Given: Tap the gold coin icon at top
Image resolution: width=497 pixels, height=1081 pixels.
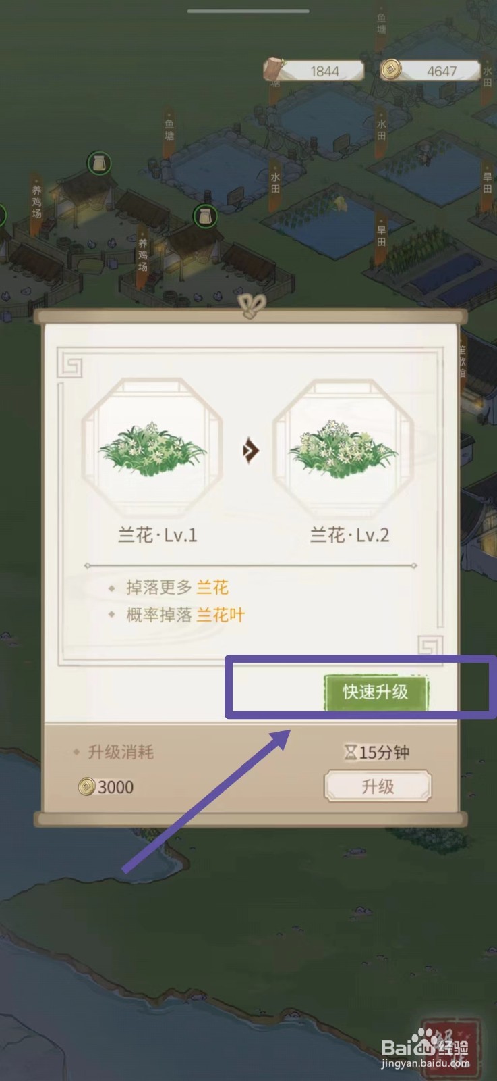Looking at the screenshot, I should point(390,69).
